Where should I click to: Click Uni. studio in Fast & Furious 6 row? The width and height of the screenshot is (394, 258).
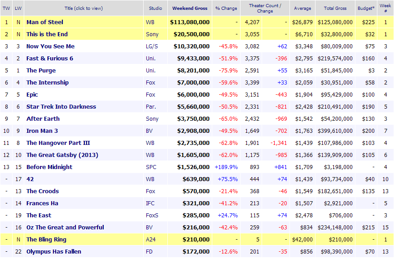[150, 59]
